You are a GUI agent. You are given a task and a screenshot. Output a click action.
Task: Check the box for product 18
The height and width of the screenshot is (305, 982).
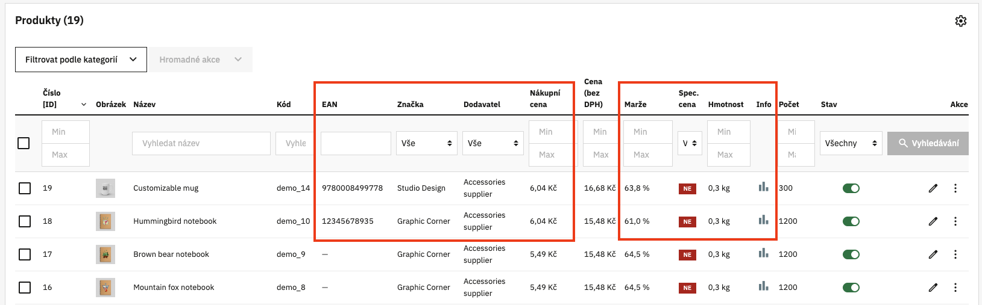click(25, 221)
